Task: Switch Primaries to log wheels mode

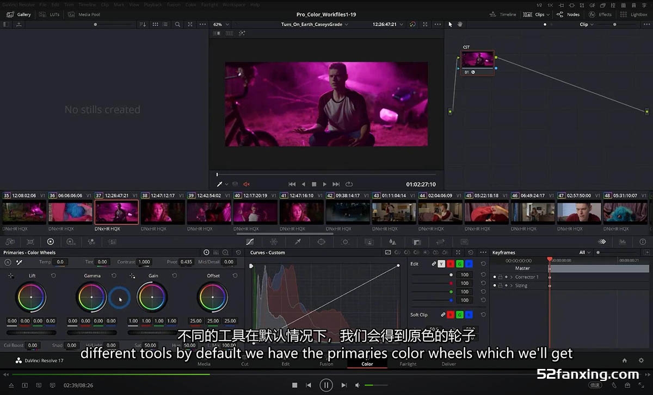Action: (225, 253)
